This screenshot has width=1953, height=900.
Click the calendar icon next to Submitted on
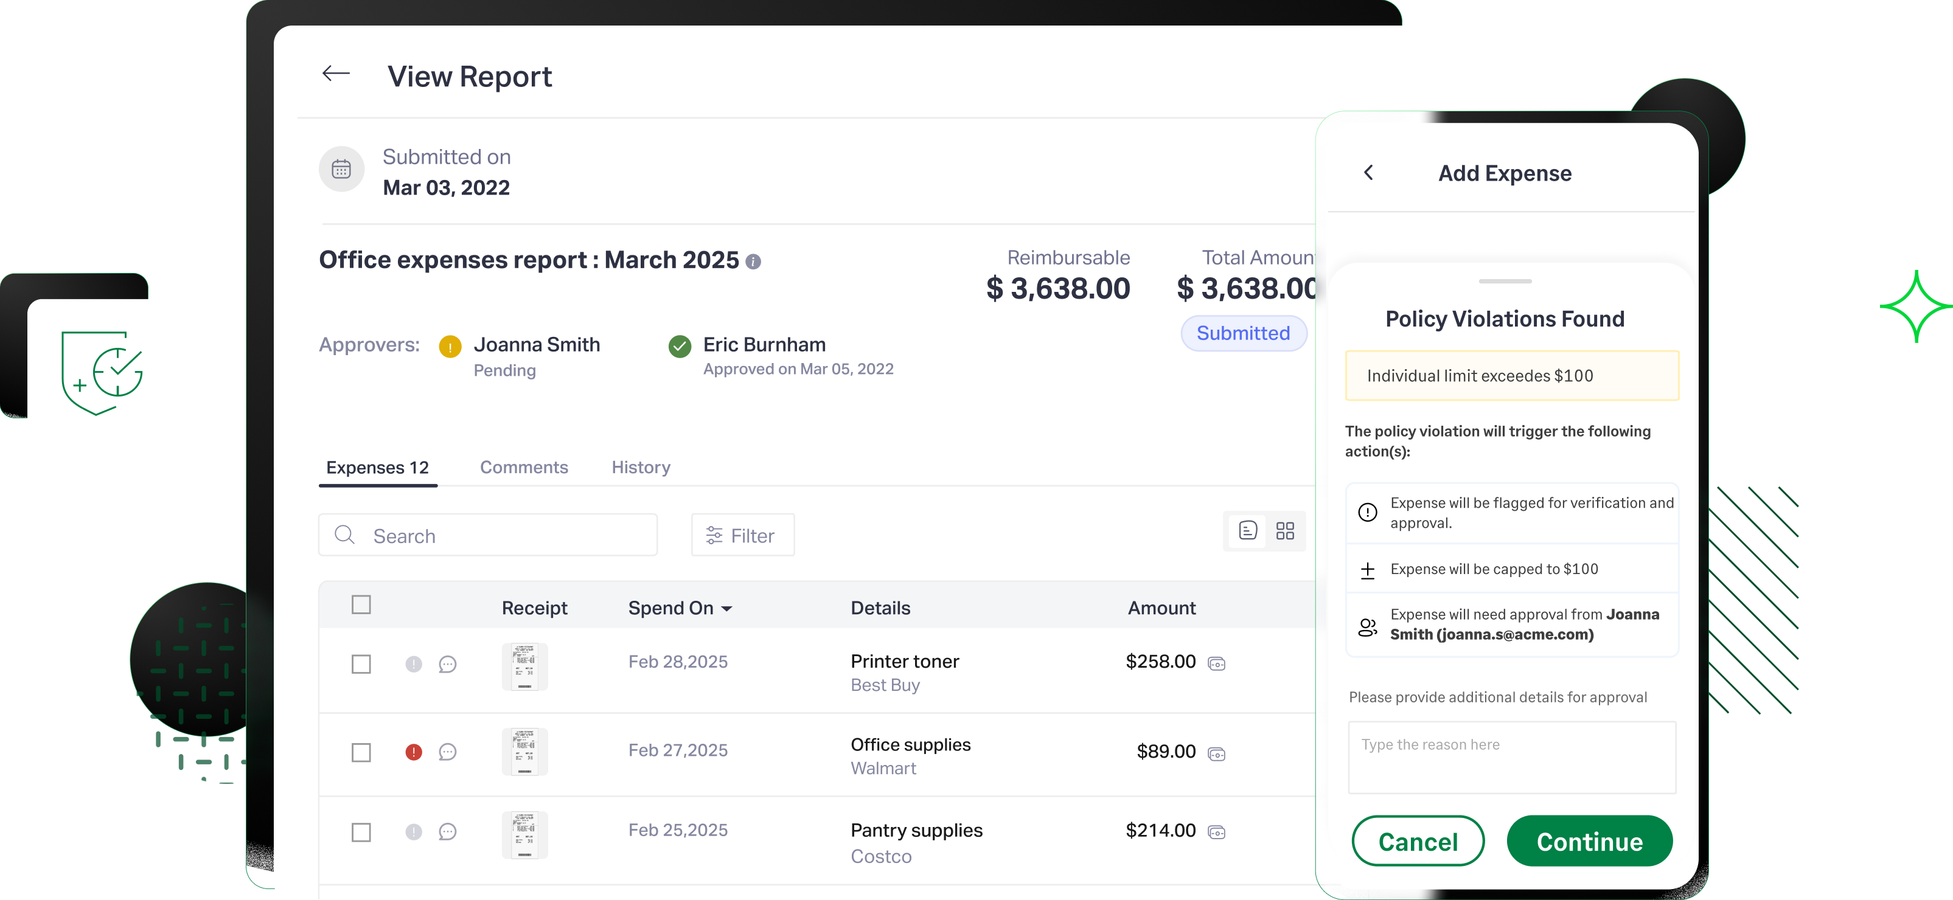[x=341, y=169]
